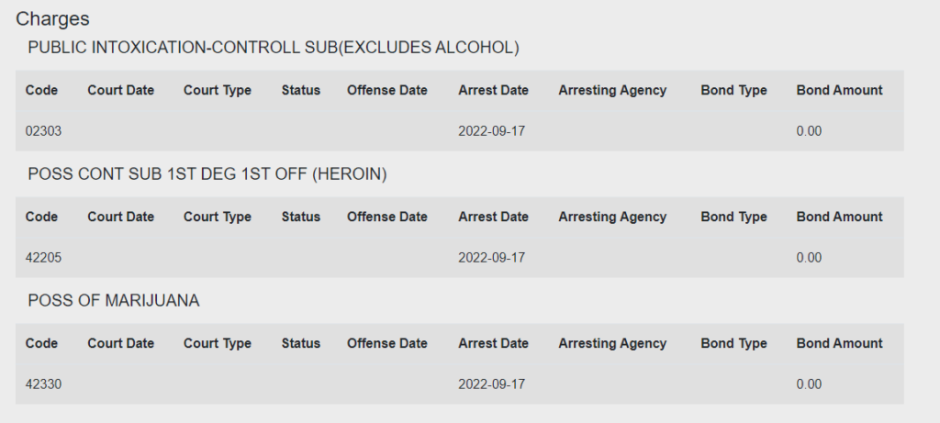Viewport: 940px width, 423px height.
Task: Click Court Date header in marijuana charge table
Action: click(x=120, y=343)
